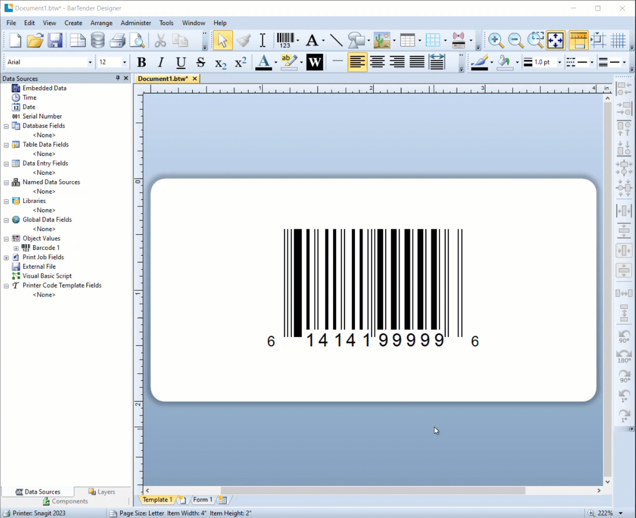This screenshot has height=518, width=636.
Task: Click the RFID encoder tool
Action: pos(459,40)
